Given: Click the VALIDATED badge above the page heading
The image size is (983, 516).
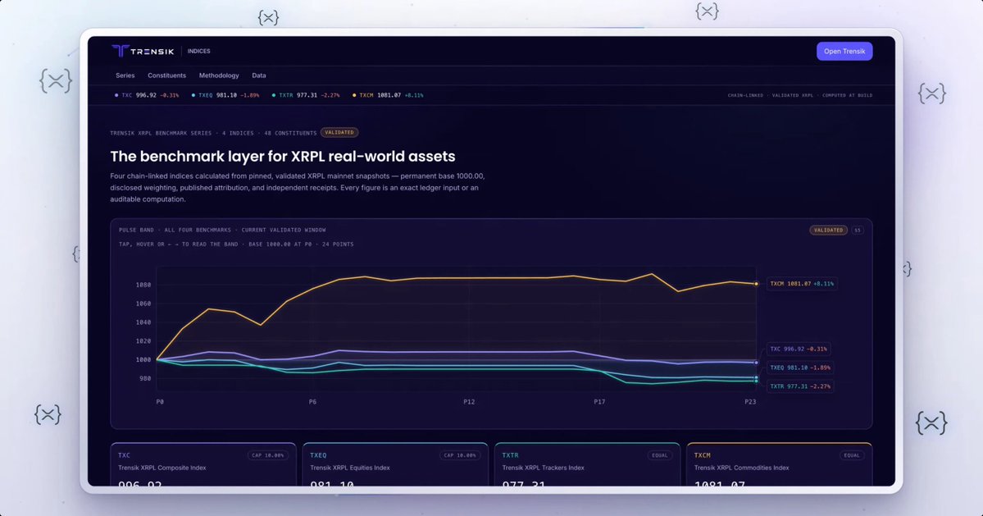Looking at the screenshot, I should point(339,132).
